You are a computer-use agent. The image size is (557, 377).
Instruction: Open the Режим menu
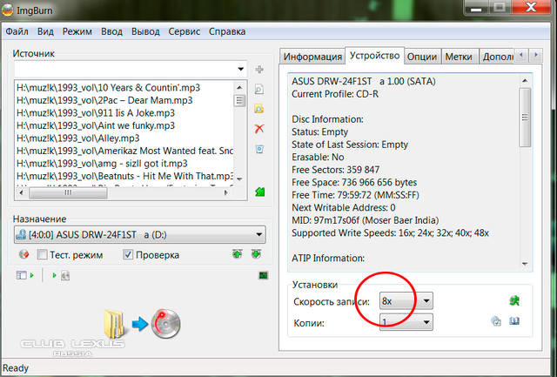click(77, 31)
